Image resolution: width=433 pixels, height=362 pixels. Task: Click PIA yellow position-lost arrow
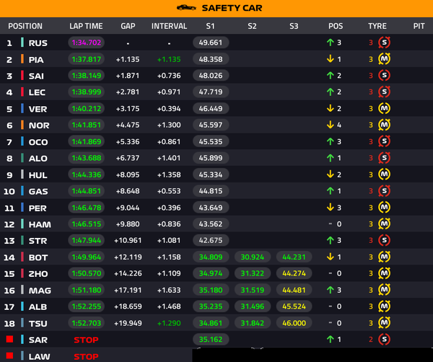331,58
